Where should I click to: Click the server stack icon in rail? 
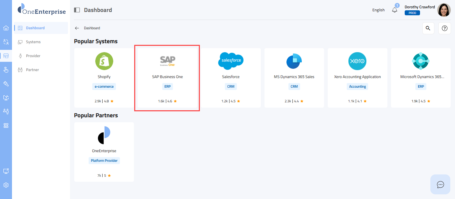click(6, 126)
